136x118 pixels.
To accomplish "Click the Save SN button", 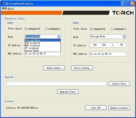I will tap(96, 108).
